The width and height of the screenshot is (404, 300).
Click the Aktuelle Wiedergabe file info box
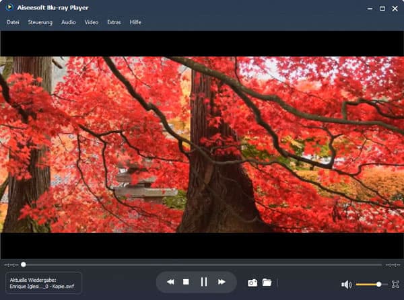pos(44,283)
